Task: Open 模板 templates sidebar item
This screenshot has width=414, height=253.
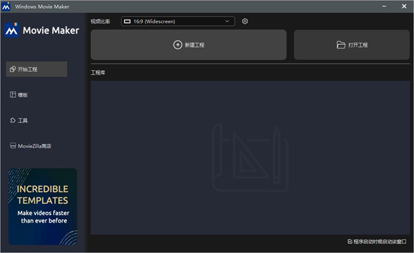Action: 19,95
